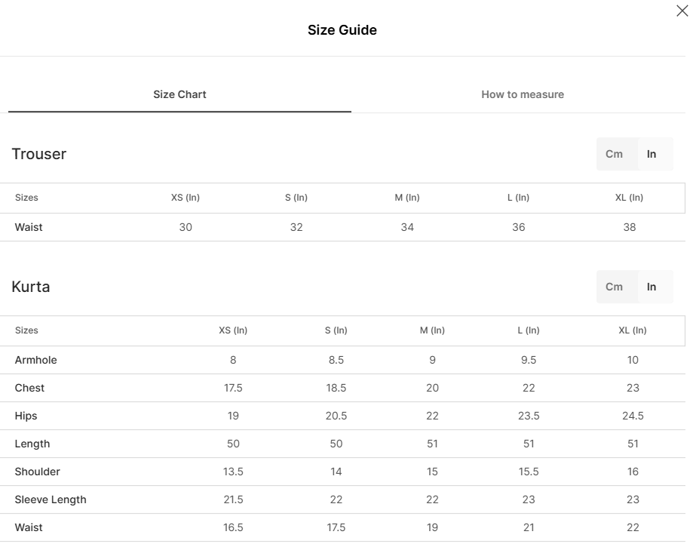Close the Size Guide dialog
The width and height of the screenshot is (696, 553).
[x=682, y=11]
